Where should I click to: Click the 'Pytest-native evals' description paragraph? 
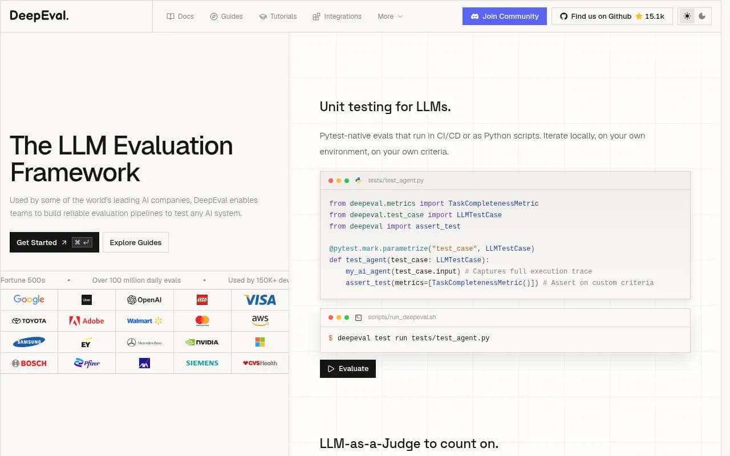pyautogui.click(x=482, y=144)
